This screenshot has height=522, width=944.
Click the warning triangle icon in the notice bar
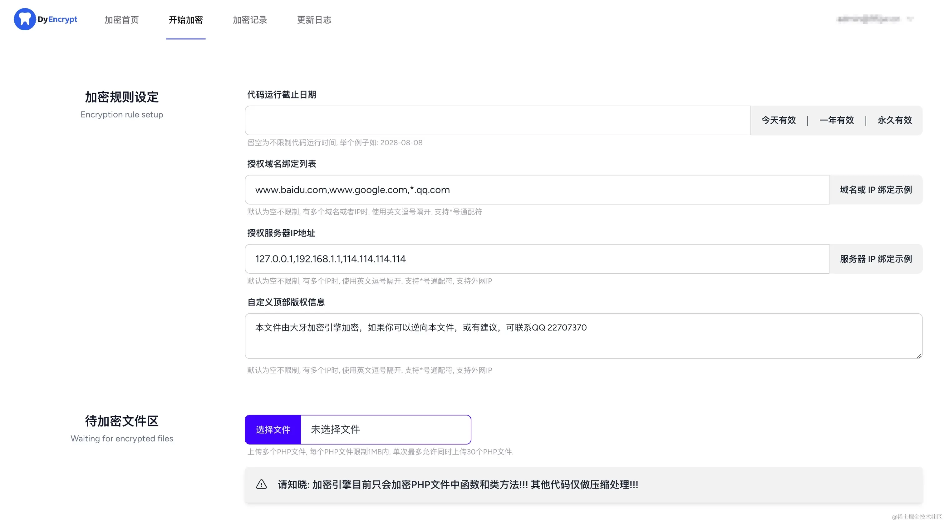coord(261,484)
